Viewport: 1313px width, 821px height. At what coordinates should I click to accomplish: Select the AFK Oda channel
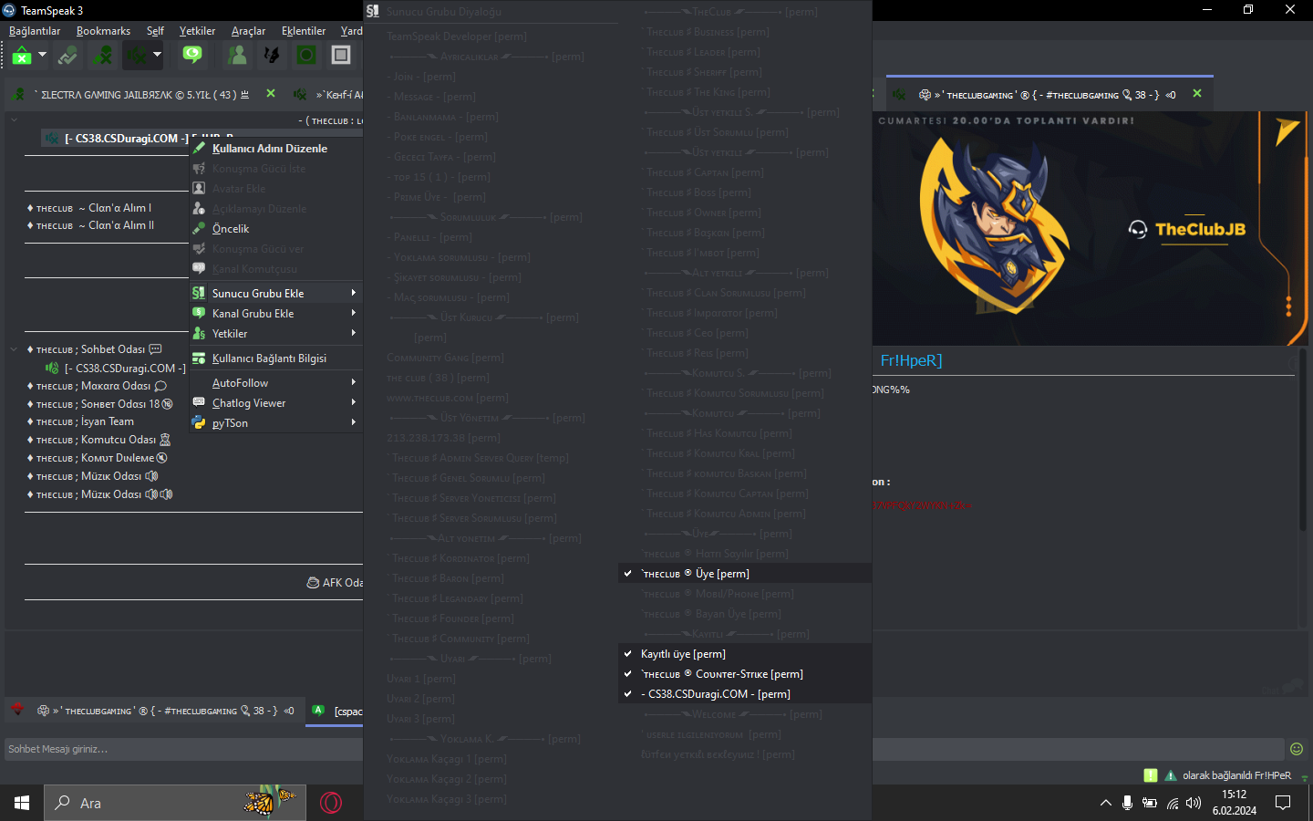point(335,583)
